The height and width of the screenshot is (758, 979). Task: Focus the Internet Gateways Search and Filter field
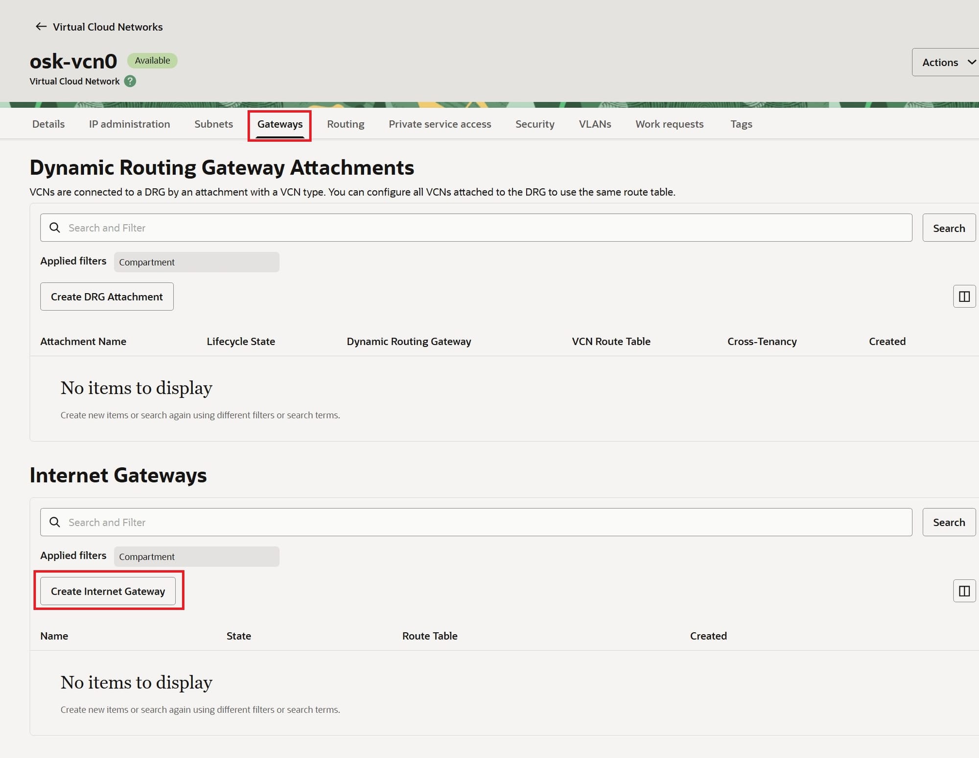pyautogui.click(x=485, y=522)
